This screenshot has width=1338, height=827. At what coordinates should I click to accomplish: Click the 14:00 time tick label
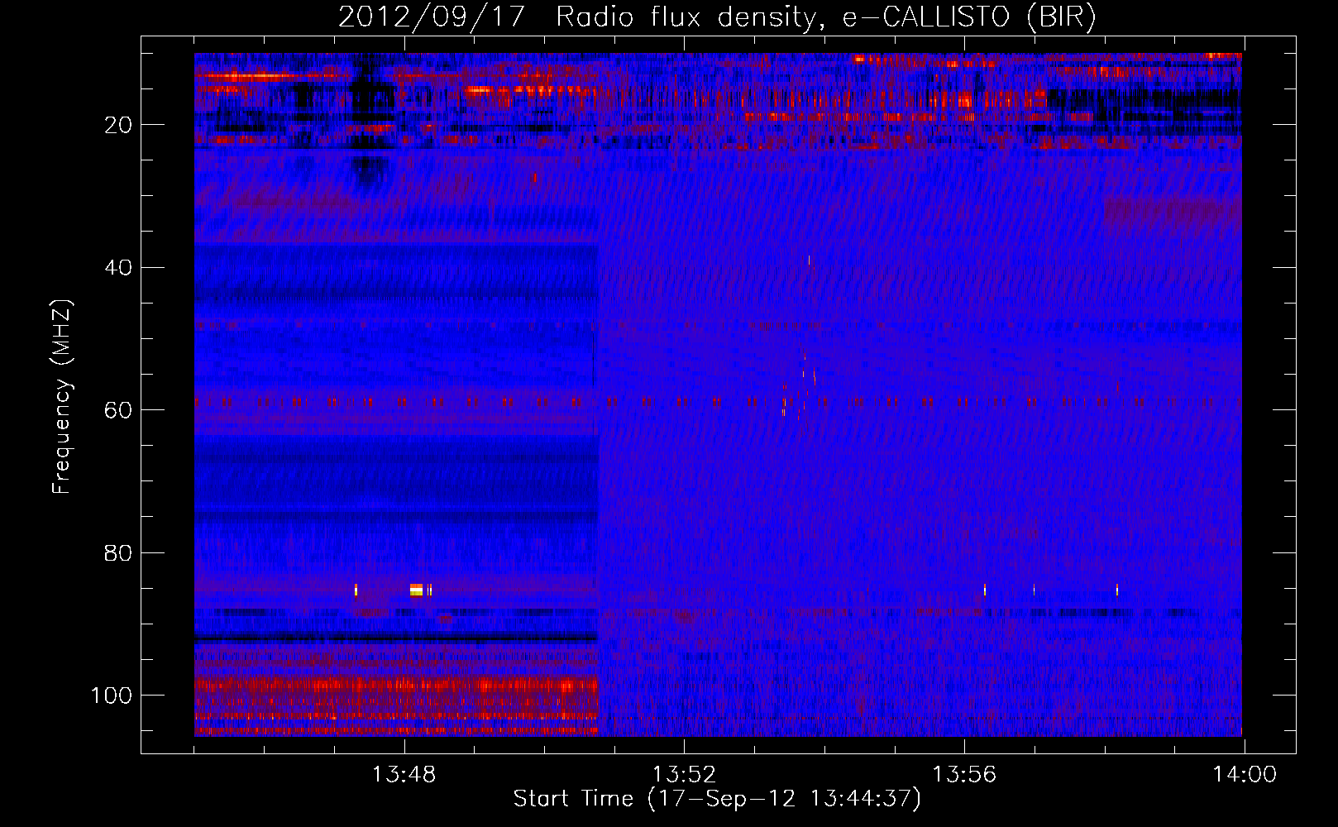(x=1245, y=775)
